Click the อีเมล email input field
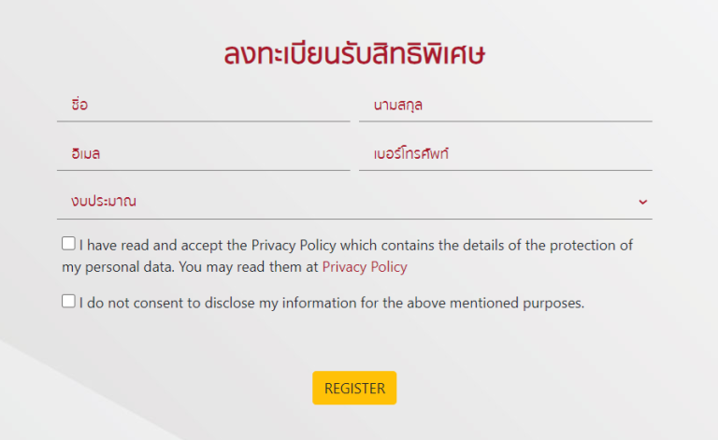718x440 pixels. (x=203, y=154)
